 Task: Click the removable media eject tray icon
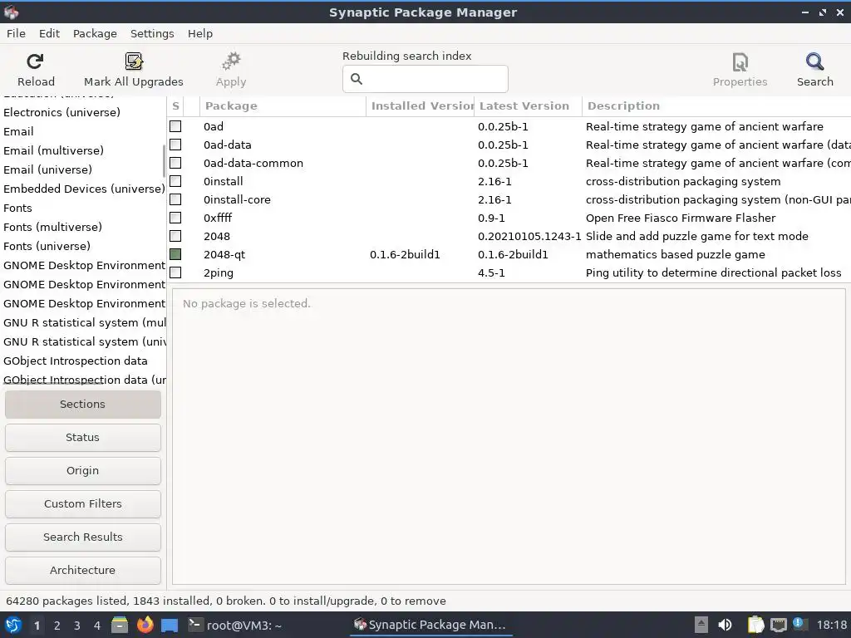click(x=701, y=625)
